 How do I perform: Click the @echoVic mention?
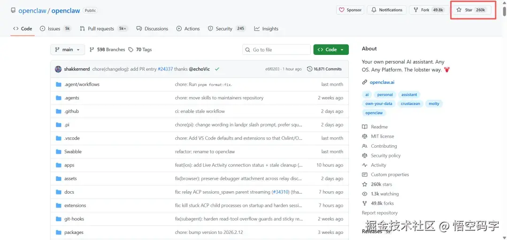199,69
